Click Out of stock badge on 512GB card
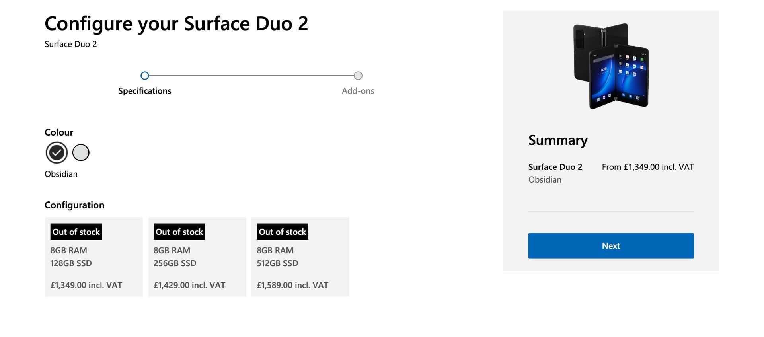 283,232
